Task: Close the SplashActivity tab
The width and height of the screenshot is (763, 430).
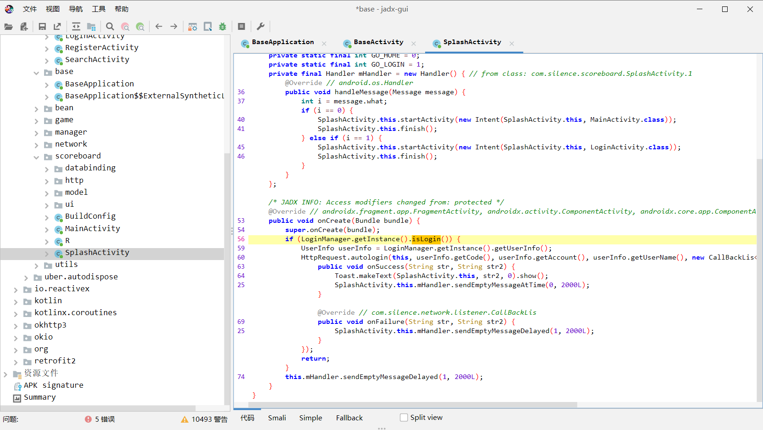Action: [512, 44]
